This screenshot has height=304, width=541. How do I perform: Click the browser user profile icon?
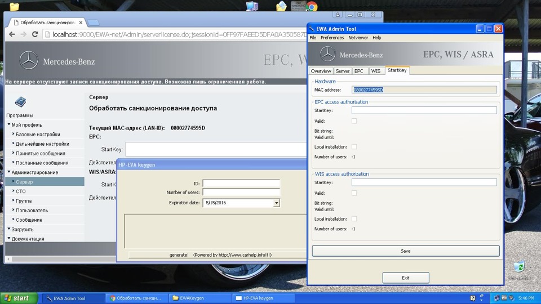pyautogui.click(x=338, y=15)
